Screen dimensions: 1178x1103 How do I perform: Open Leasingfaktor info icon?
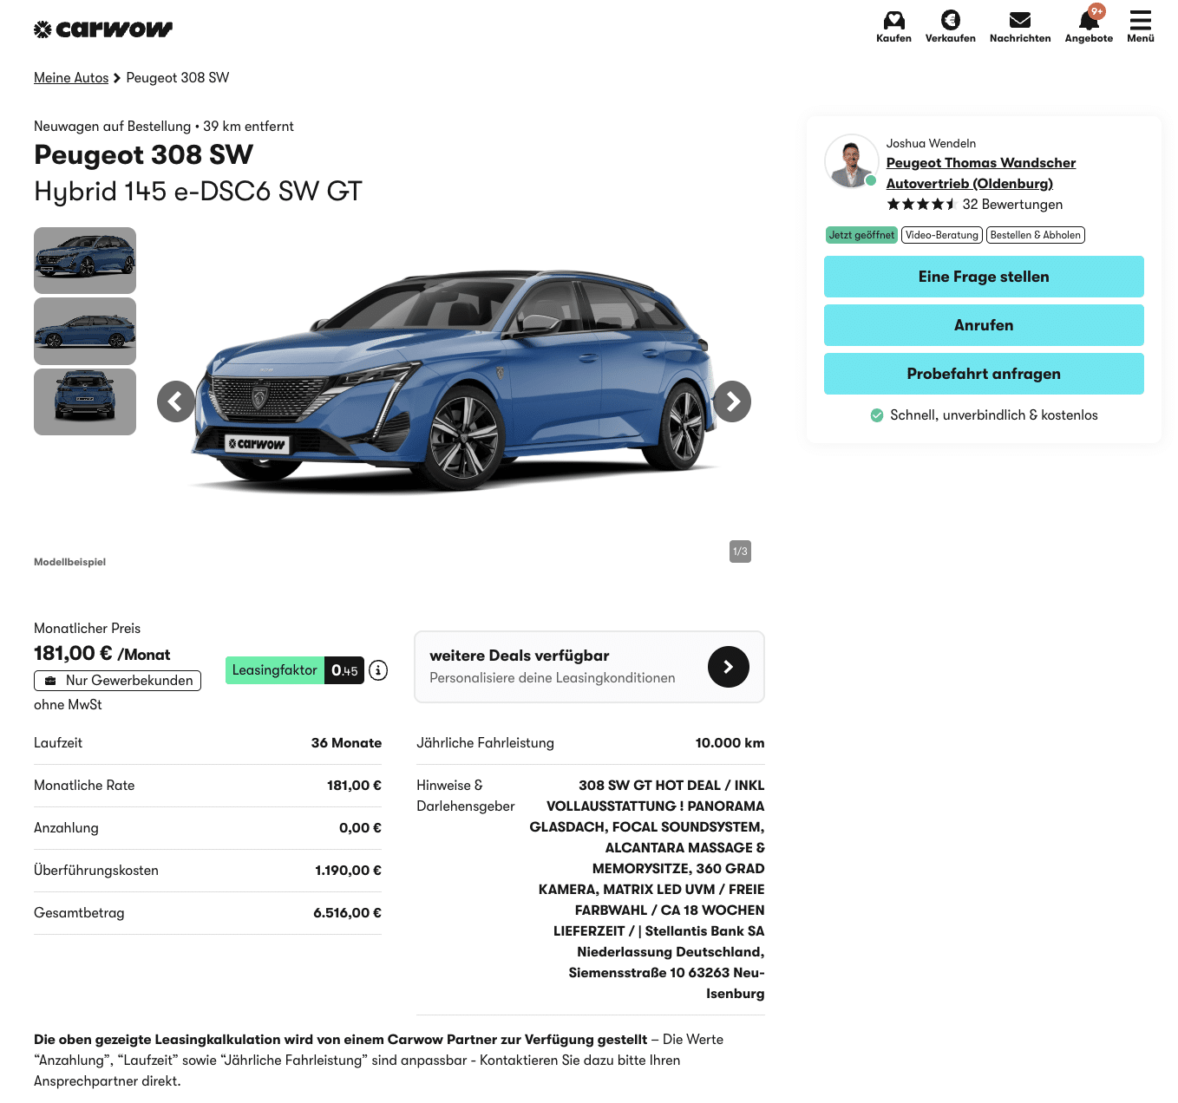pyautogui.click(x=378, y=670)
